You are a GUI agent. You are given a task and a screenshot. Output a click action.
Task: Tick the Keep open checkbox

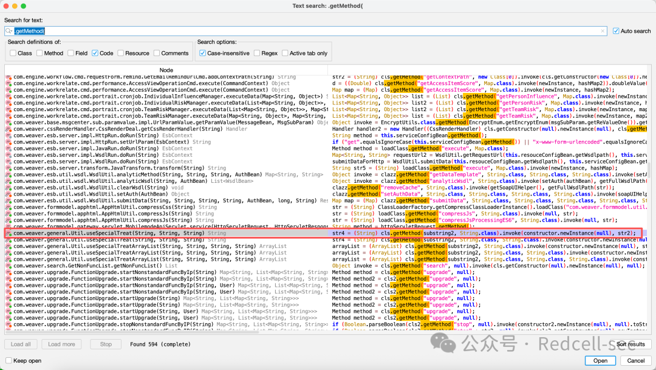9,360
